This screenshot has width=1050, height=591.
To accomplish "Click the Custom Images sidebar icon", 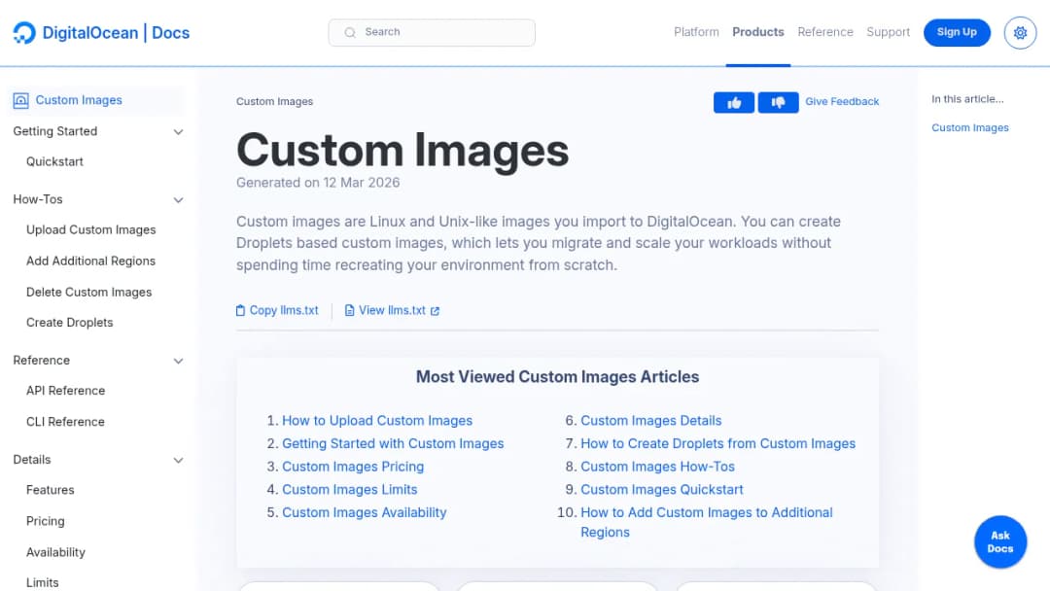I will pyautogui.click(x=20, y=100).
